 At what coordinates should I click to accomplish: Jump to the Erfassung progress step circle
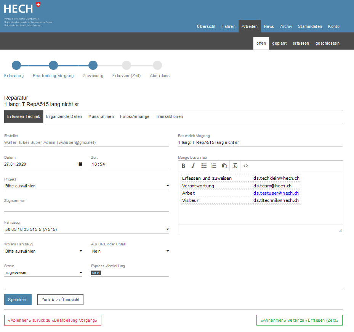(16, 65)
